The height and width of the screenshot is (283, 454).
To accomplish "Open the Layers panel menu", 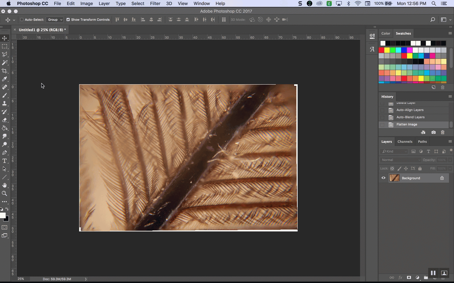I will tap(450, 141).
